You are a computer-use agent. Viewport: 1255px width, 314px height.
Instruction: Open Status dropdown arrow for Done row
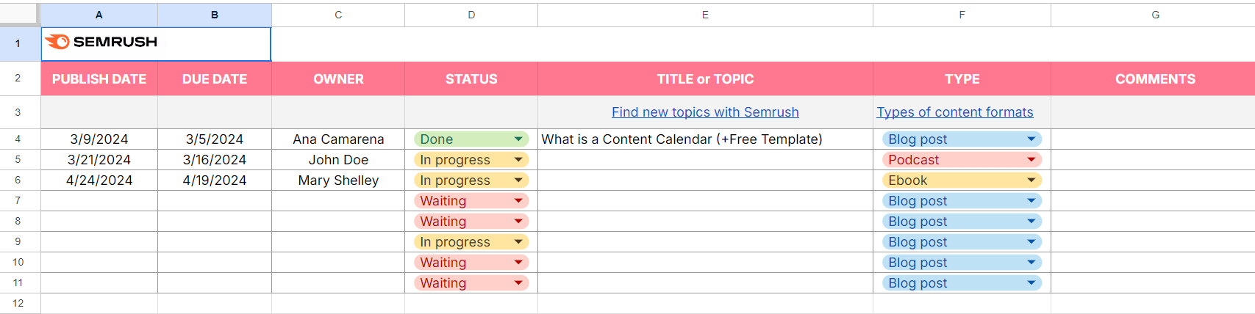point(518,139)
